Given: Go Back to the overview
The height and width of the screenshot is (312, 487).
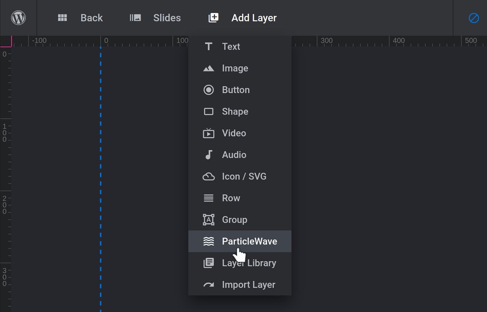Looking at the screenshot, I should click(x=91, y=18).
